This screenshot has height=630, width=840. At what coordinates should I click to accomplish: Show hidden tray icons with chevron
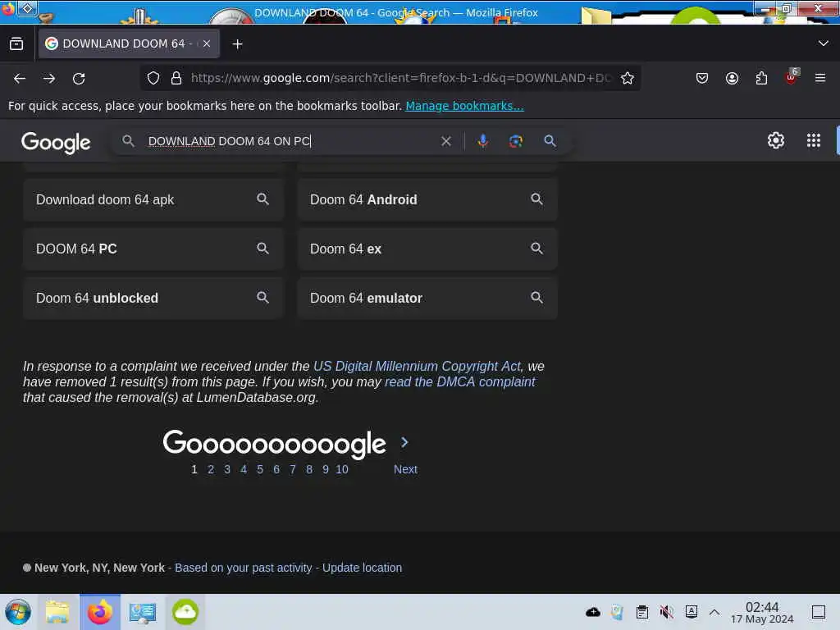pos(714,612)
